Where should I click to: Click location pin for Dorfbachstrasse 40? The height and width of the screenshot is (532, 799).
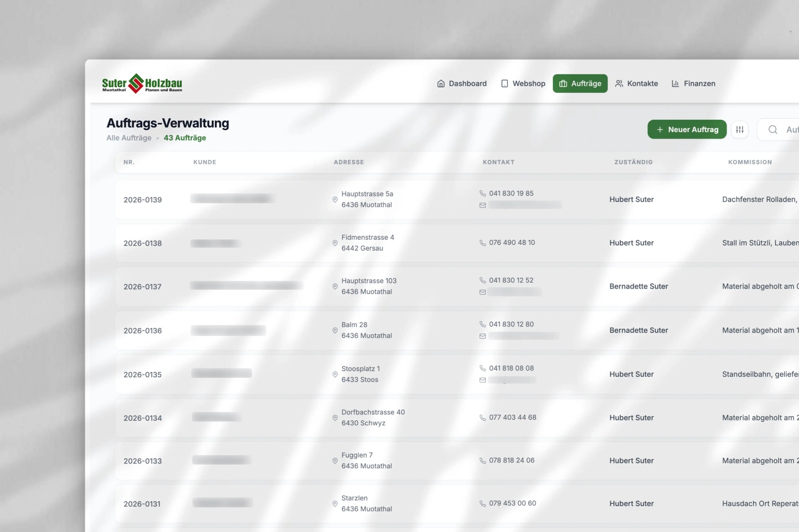coord(335,418)
